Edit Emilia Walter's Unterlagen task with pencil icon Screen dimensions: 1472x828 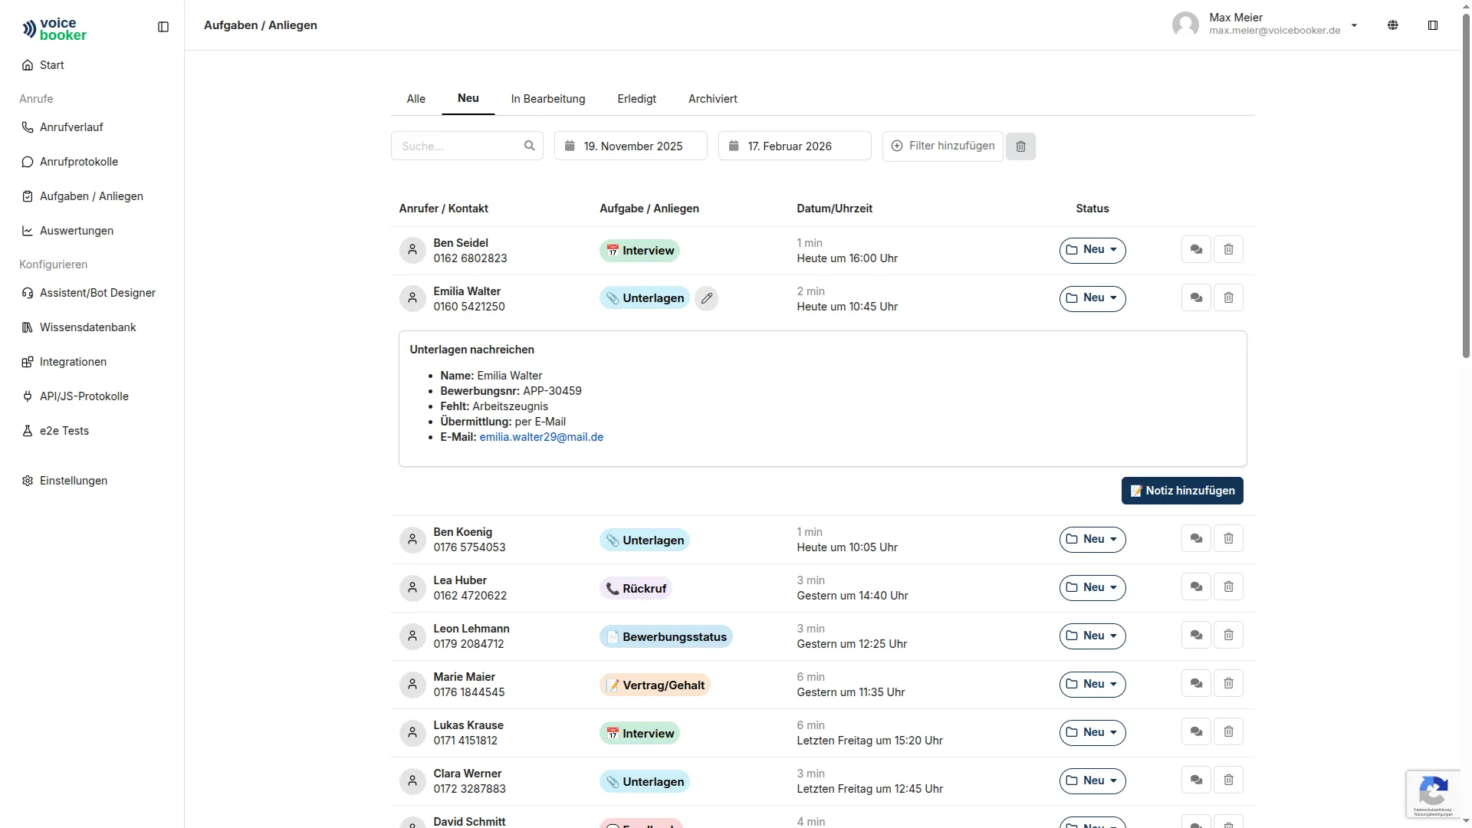pos(706,298)
